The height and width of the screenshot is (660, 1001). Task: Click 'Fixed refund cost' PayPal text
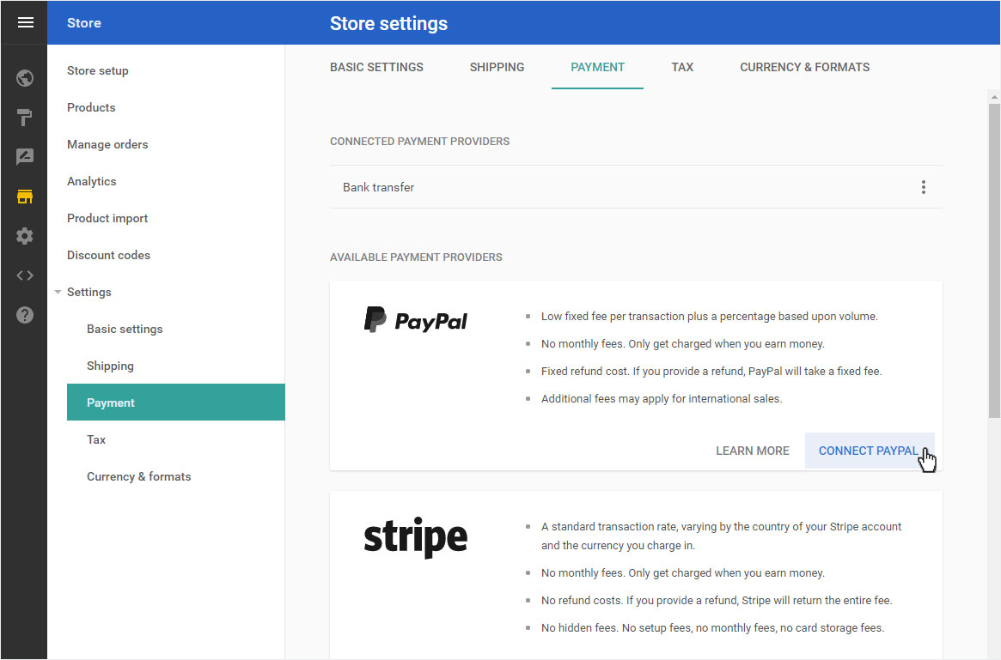click(711, 372)
